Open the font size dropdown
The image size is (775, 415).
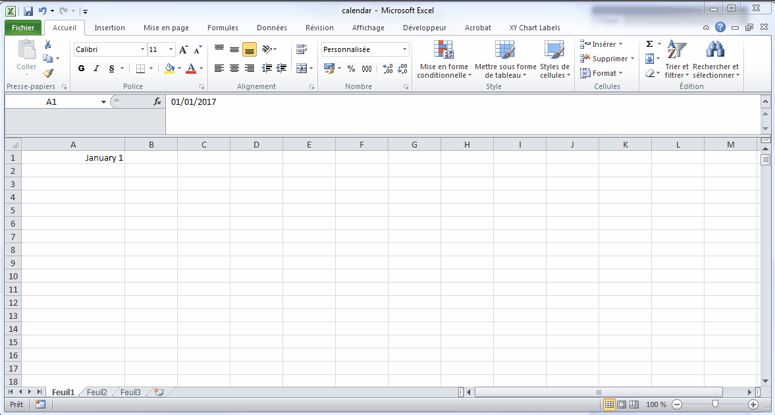171,49
